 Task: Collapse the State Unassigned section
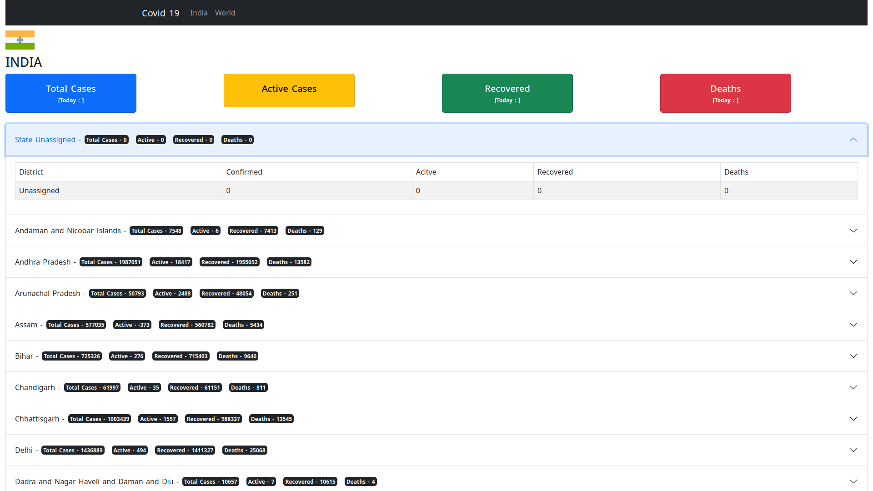click(x=853, y=140)
